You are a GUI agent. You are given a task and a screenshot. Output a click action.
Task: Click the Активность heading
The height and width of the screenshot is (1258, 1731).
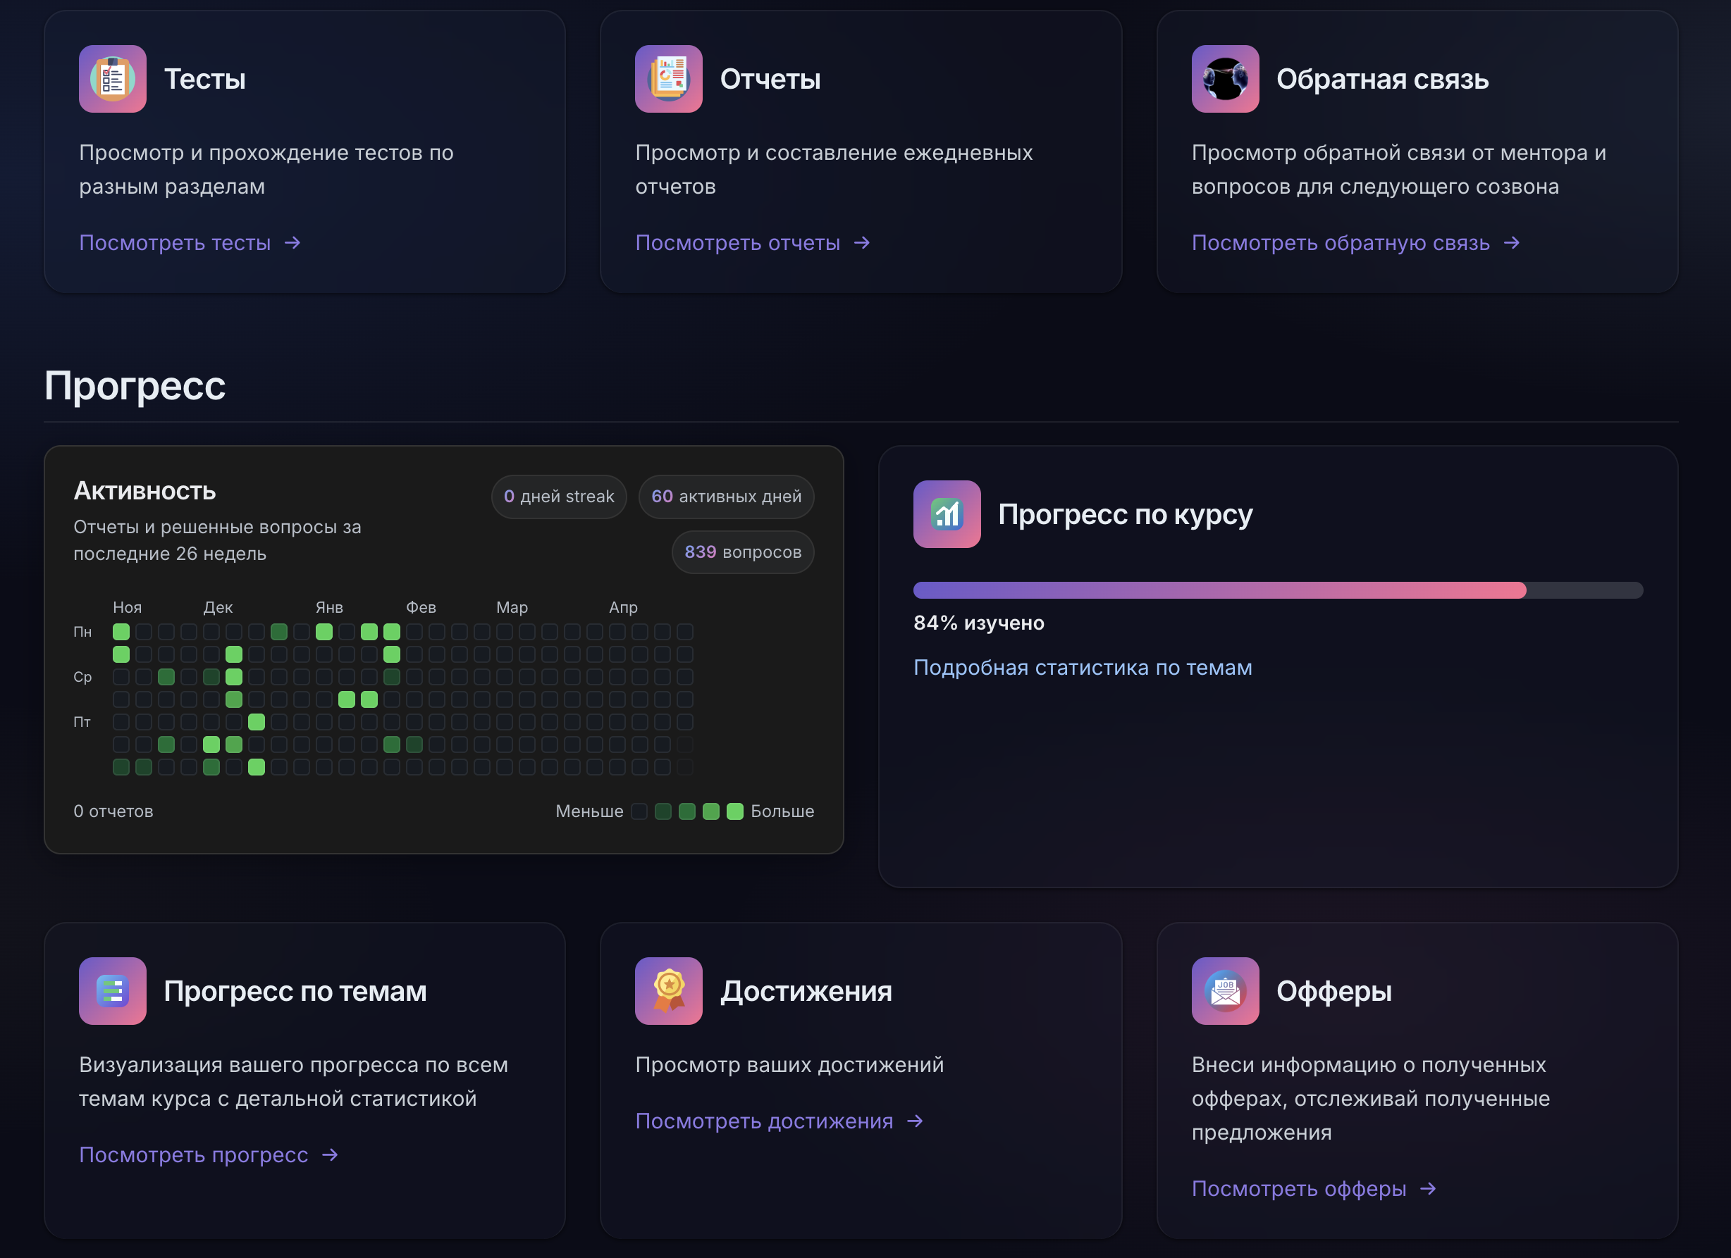pos(145,492)
